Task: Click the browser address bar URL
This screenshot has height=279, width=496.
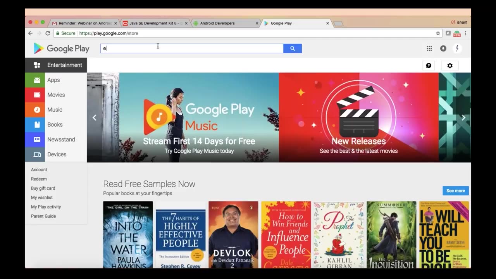Action: [x=108, y=33]
